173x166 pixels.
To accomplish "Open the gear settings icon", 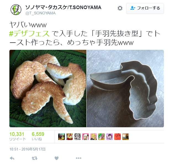I will click(120, 8).
